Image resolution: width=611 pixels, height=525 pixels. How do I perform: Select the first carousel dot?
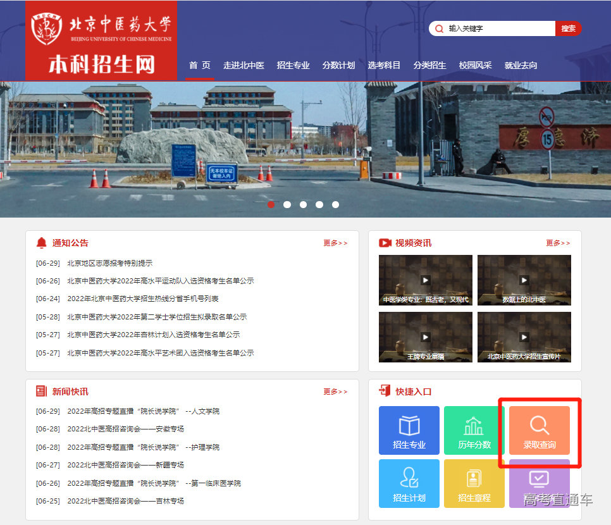coord(271,204)
